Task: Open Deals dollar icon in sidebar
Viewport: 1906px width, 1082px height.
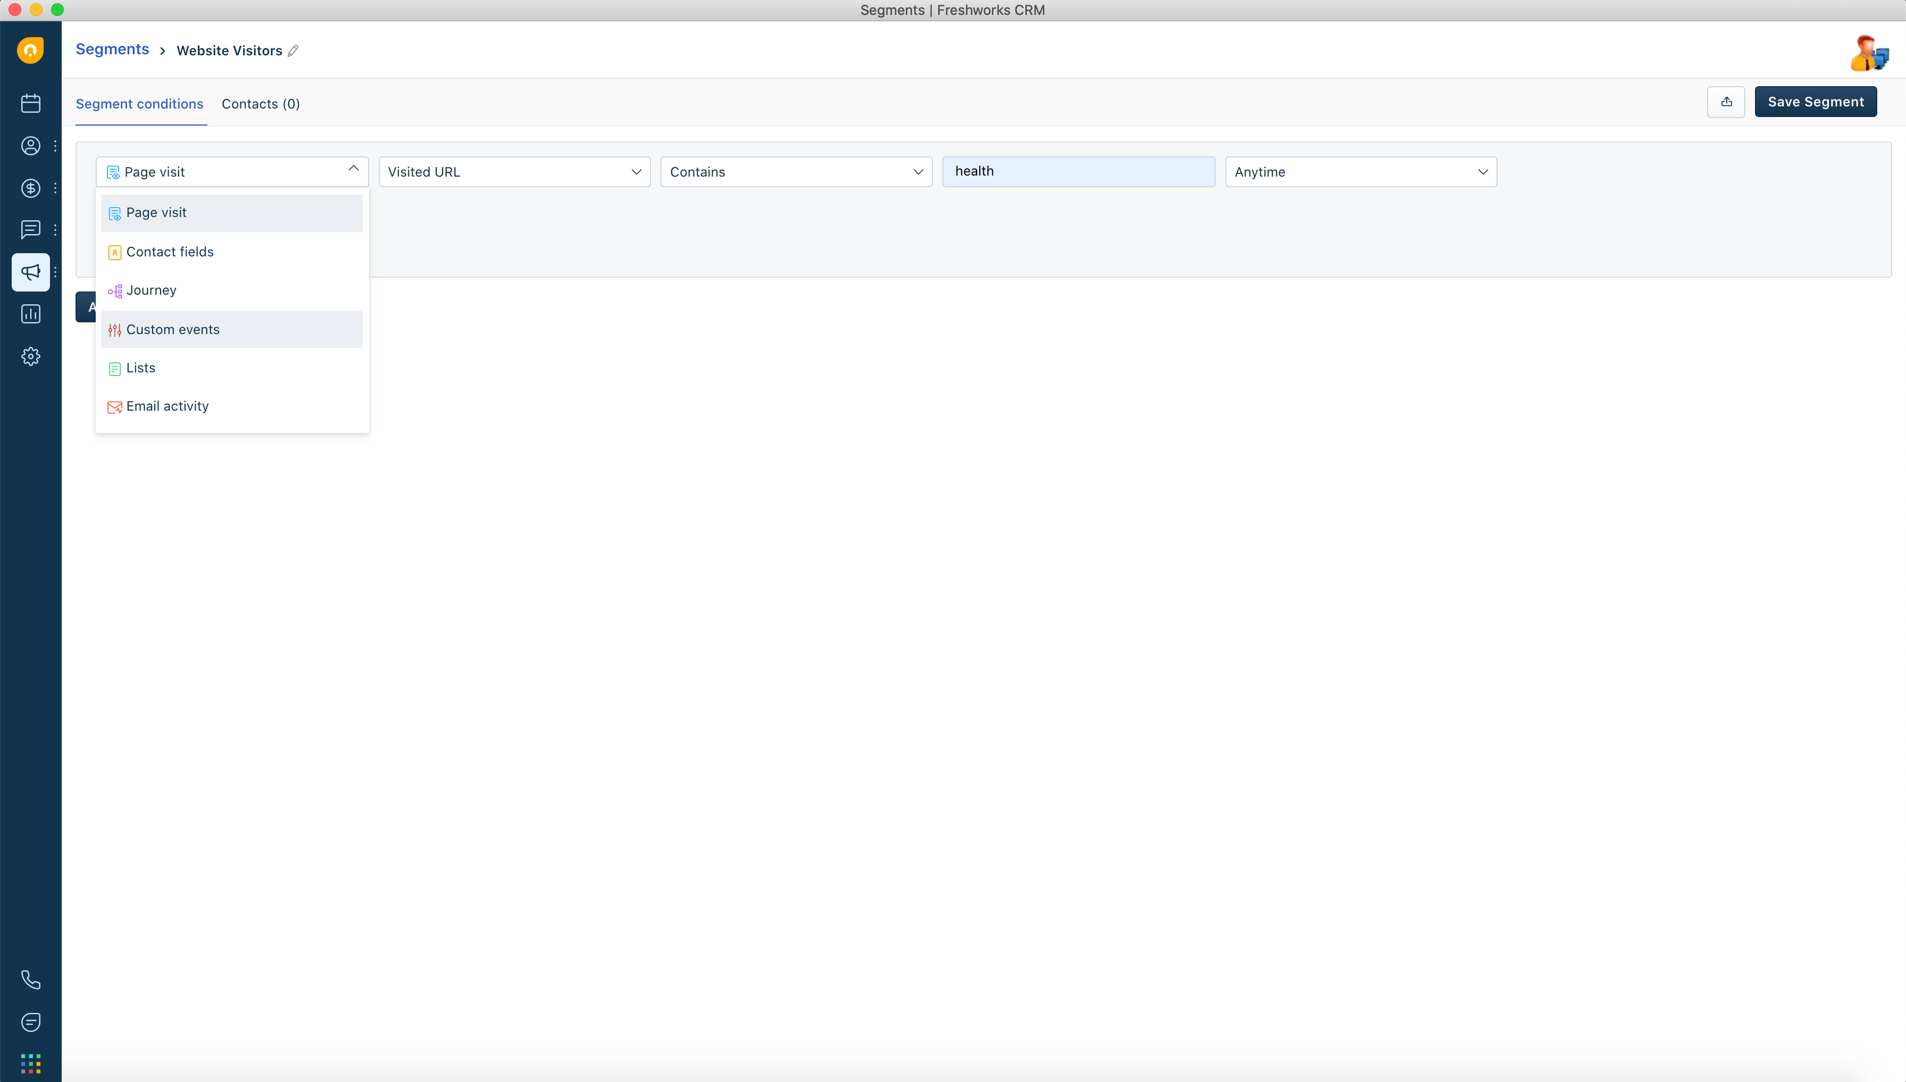Action: pyautogui.click(x=30, y=188)
